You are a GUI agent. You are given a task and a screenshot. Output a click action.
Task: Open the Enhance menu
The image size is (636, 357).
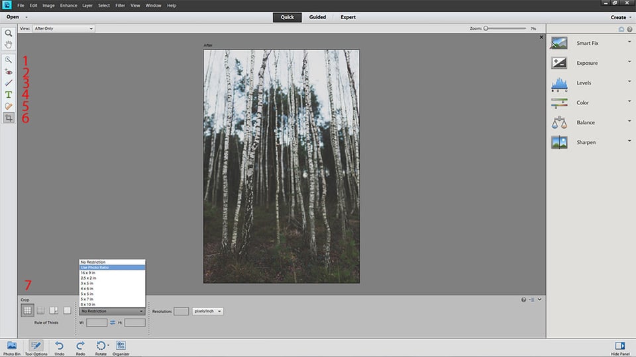pos(68,6)
